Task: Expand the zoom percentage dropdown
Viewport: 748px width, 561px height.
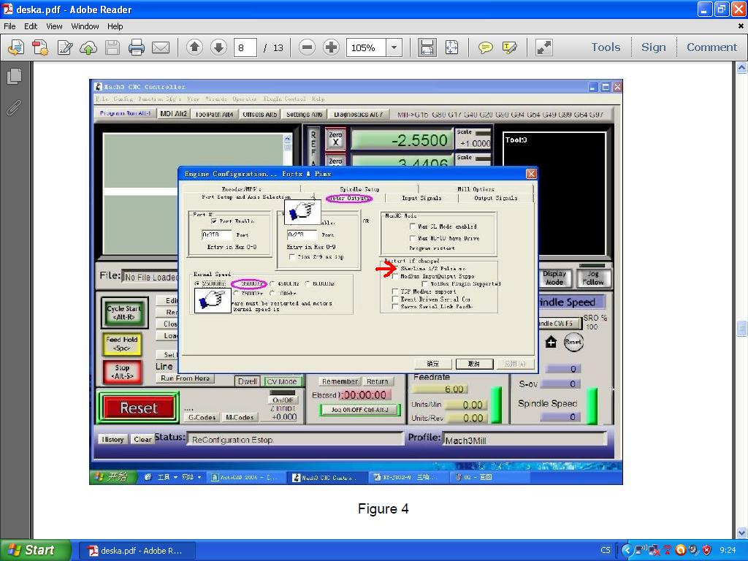Action: click(394, 47)
